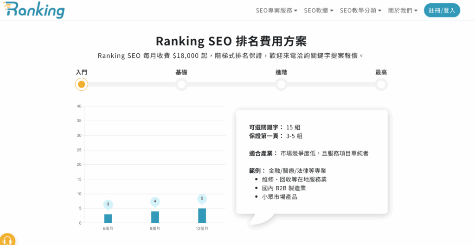Expand the SEO教學分類 dropdown menu

[360, 10]
